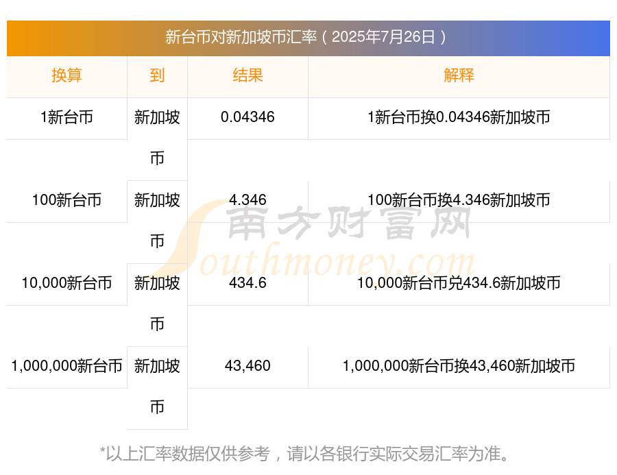The image size is (617, 475).
Task: Click 新加坡币 in the 1,000,000新台币 row
Action: click(x=157, y=387)
